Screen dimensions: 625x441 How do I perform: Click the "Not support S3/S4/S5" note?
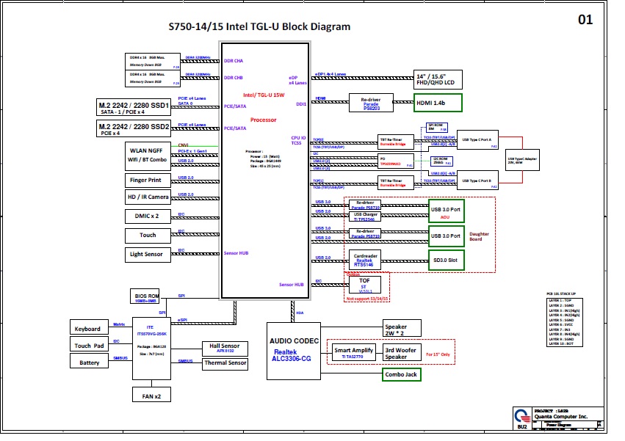[367, 299]
